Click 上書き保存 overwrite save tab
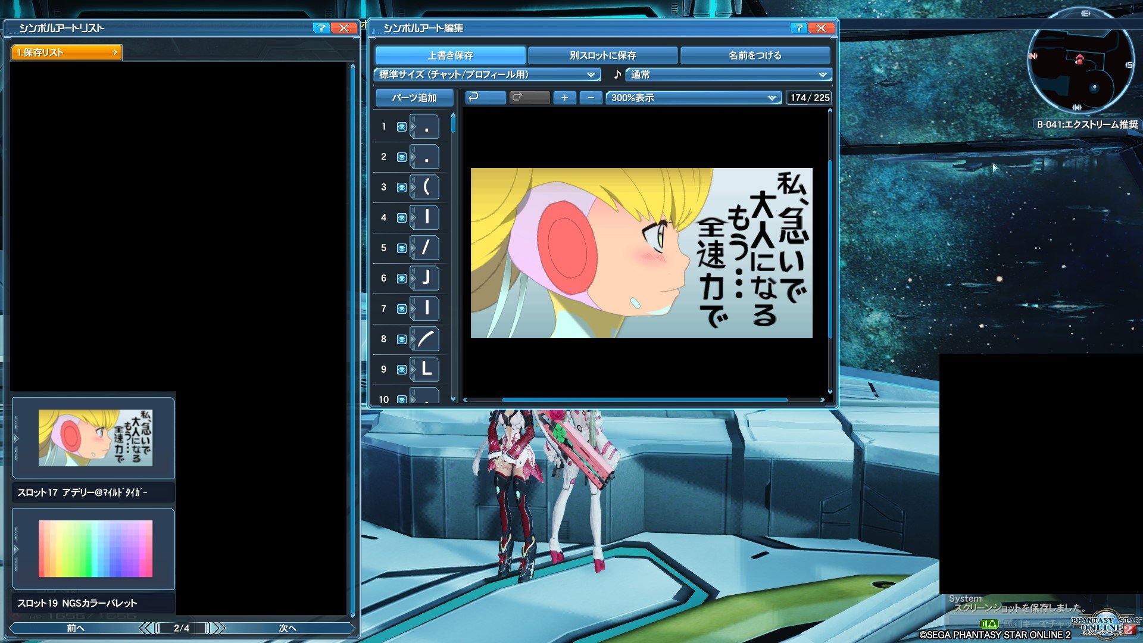Image resolution: width=1143 pixels, height=643 pixels. (x=450, y=55)
